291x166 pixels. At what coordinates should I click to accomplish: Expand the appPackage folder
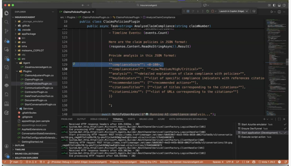pyautogui.click(x=28, y=34)
